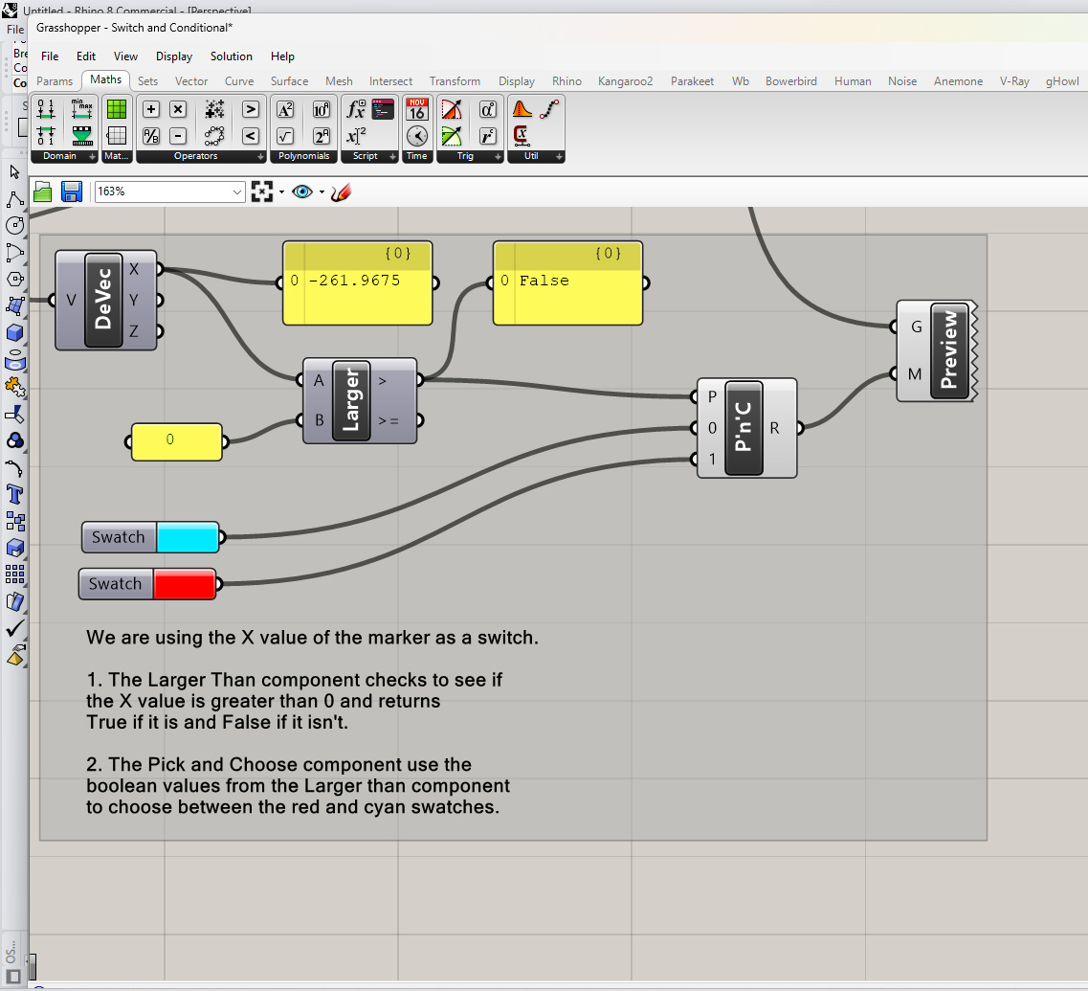This screenshot has width=1088, height=991.
Task: Open the script editor component icon
Action: pos(384,109)
